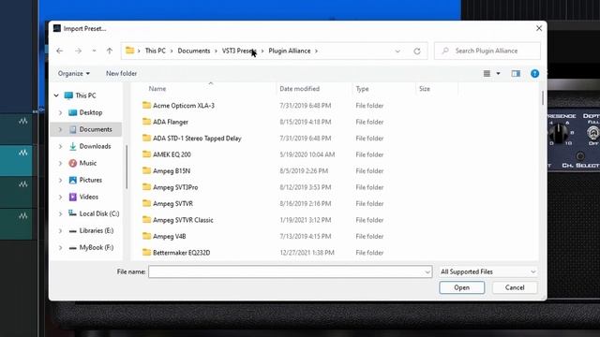Refresh the Plugin Alliance folder

(x=417, y=51)
